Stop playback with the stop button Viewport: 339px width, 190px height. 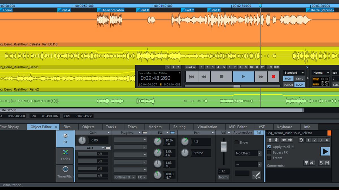[x=221, y=77]
